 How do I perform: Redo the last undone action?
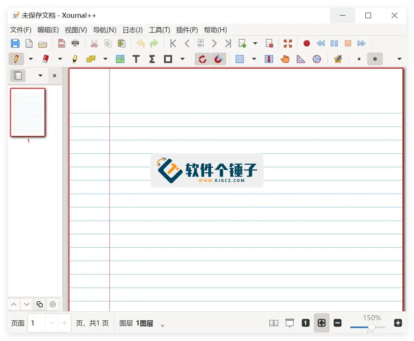click(x=154, y=43)
